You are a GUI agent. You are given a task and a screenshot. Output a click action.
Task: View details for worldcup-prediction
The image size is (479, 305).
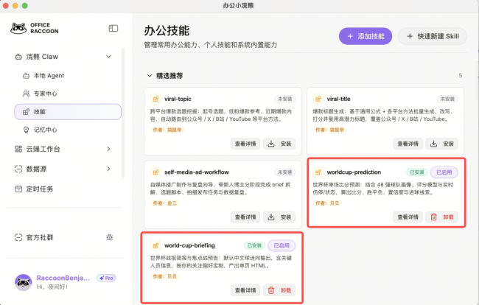[x=408, y=217]
